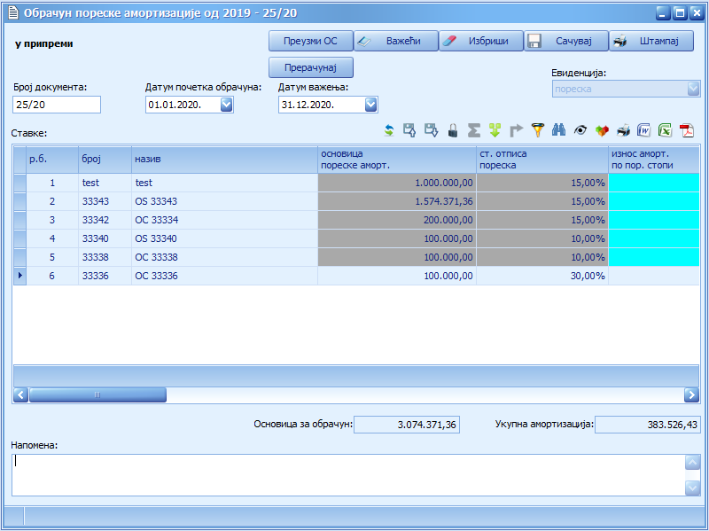Focus the Број документа field

tap(57, 105)
